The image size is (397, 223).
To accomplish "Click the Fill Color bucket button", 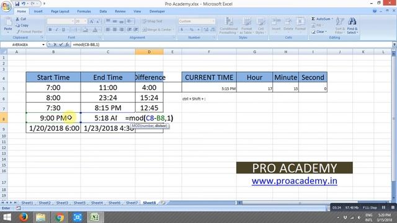I will point(86,30).
